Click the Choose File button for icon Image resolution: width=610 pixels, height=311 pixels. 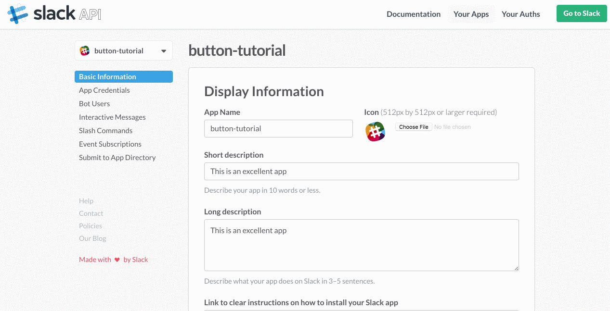point(414,127)
